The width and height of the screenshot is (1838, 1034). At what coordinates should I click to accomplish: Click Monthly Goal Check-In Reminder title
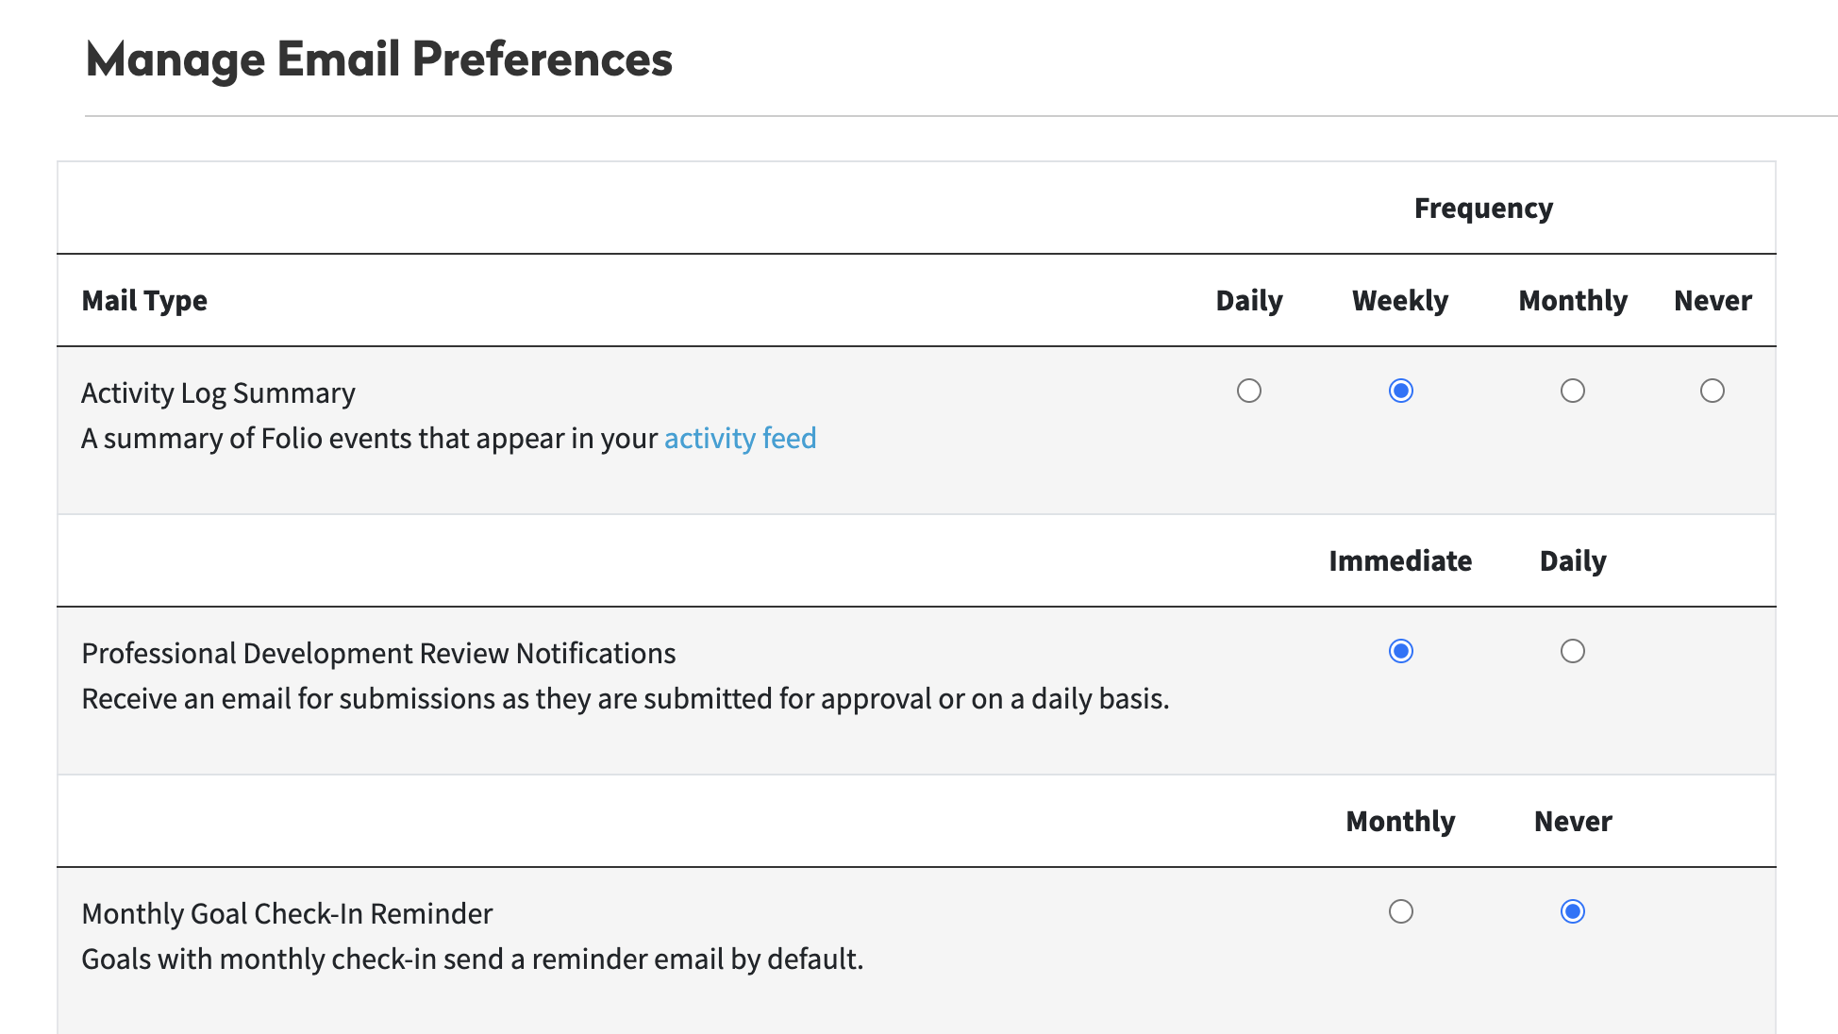coord(287,914)
